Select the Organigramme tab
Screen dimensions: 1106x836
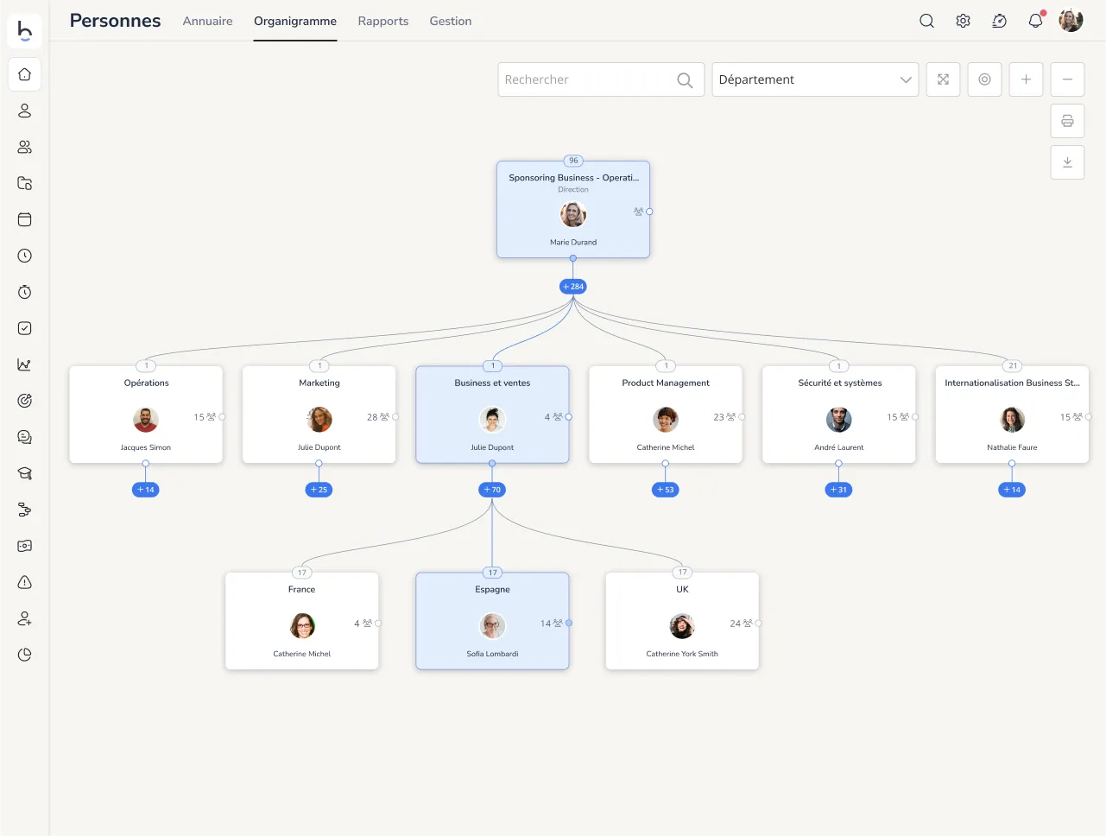point(295,21)
